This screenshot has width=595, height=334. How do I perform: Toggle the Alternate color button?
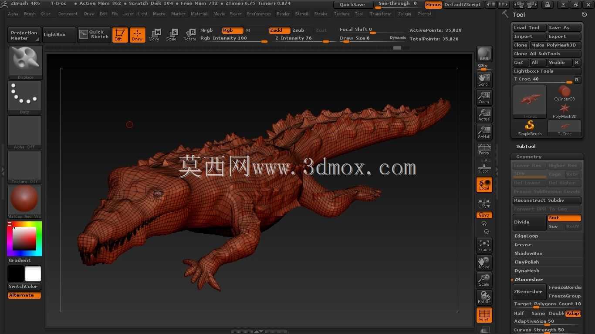pyautogui.click(x=24, y=295)
